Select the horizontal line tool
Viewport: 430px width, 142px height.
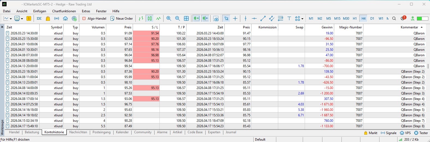coord(254,19)
